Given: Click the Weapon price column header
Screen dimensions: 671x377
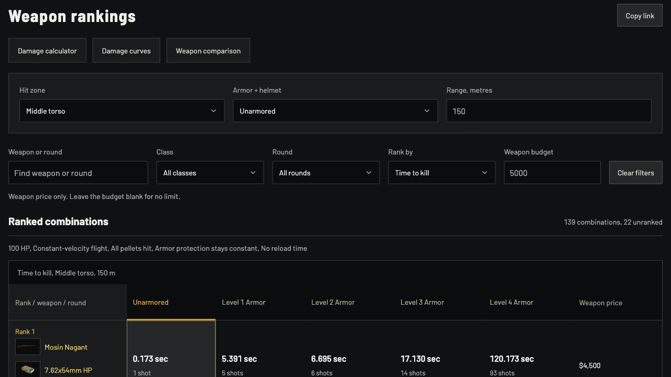Looking at the screenshot, I should (601, 303).
